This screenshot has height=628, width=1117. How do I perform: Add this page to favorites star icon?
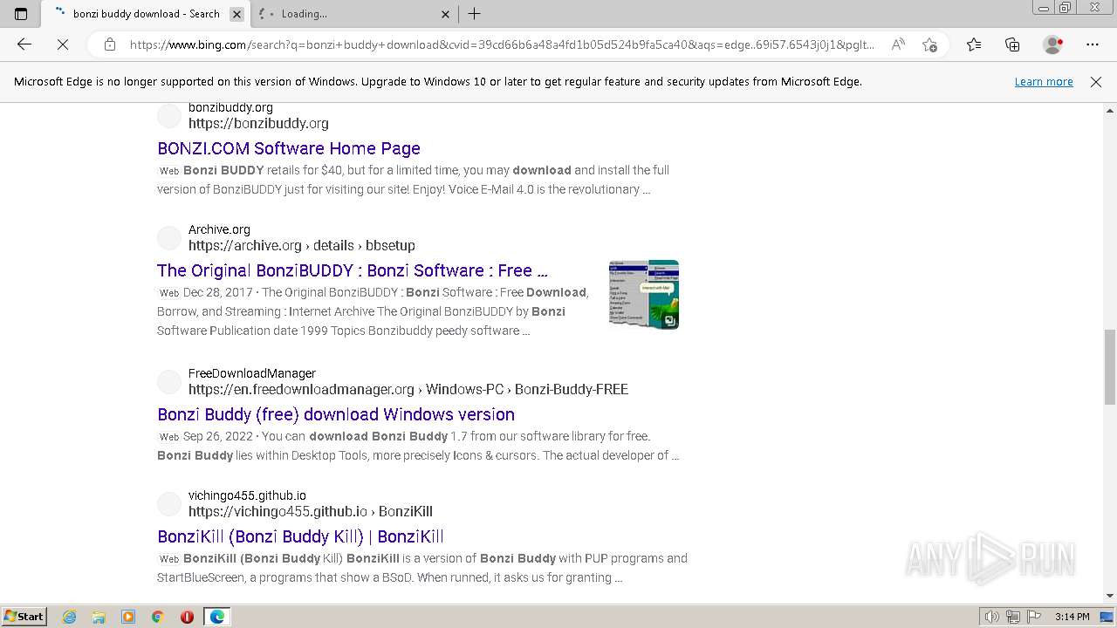[929, 44]
